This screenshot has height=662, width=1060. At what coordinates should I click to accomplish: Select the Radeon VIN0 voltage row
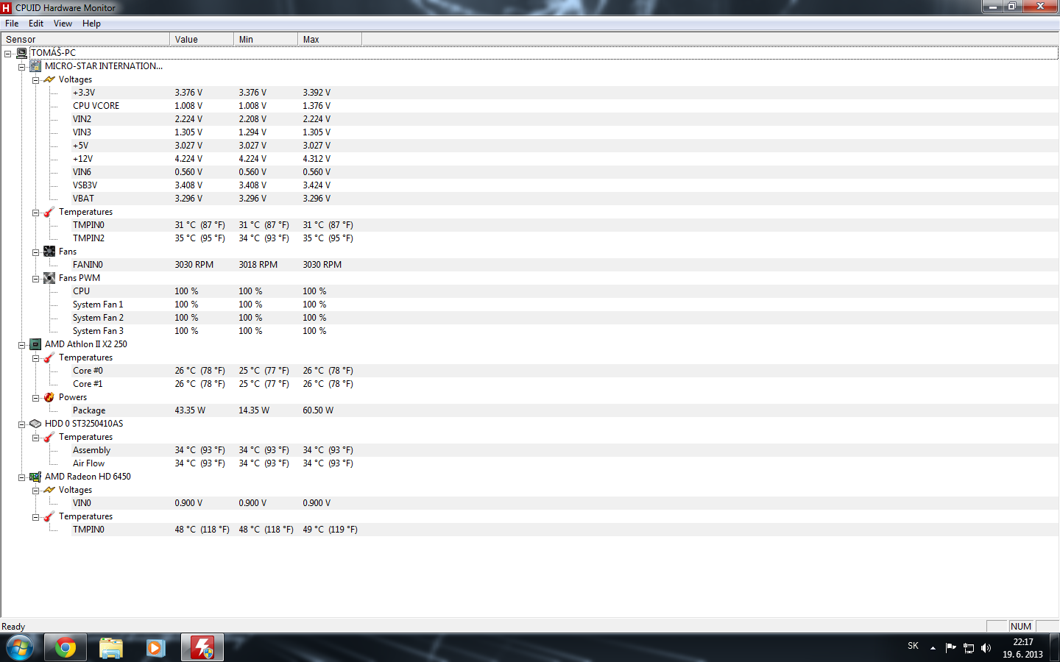[x=565, y=503]
